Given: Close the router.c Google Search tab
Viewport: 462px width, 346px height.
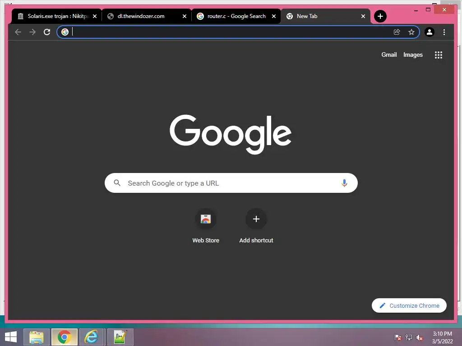Looking at the screenshot, I should pyautogui.click(x=274, y=17).
